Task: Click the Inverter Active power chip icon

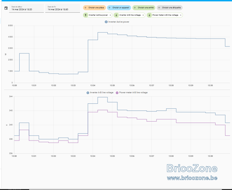Action: tap(86, 15)
